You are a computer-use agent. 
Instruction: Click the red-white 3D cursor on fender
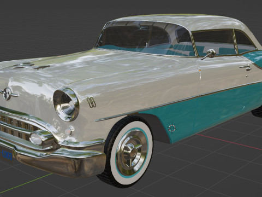tap(172, 128)
